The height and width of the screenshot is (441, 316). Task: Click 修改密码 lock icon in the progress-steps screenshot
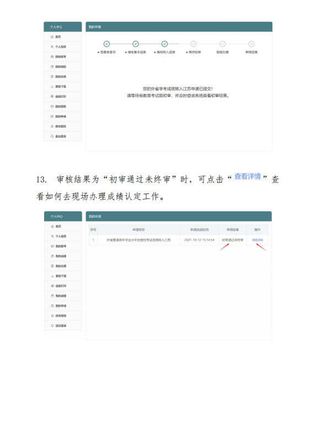point(52,127)
